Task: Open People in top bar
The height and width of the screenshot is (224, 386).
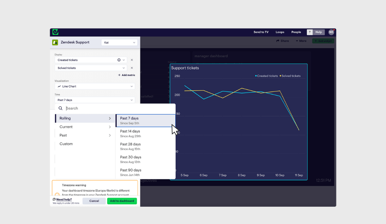Action: (296, 32)
